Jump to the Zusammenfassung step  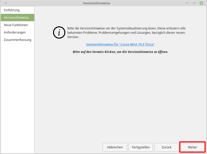pyautogui.click(x=17, y=40)
